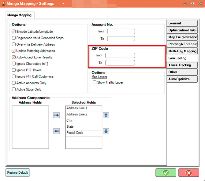Select State in Selected Fields list
Image resolution: width=205 pixels, height=181 pixels.
click(84, 127)
